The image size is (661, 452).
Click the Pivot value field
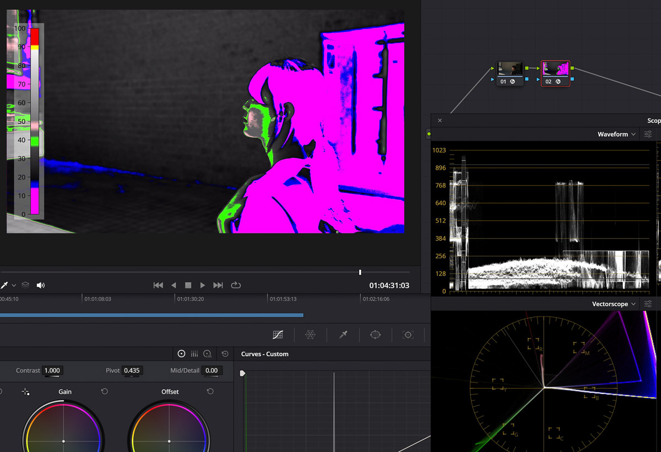pos(132,371)
